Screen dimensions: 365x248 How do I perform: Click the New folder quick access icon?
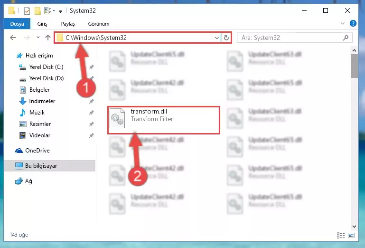[x=37, y=11]
